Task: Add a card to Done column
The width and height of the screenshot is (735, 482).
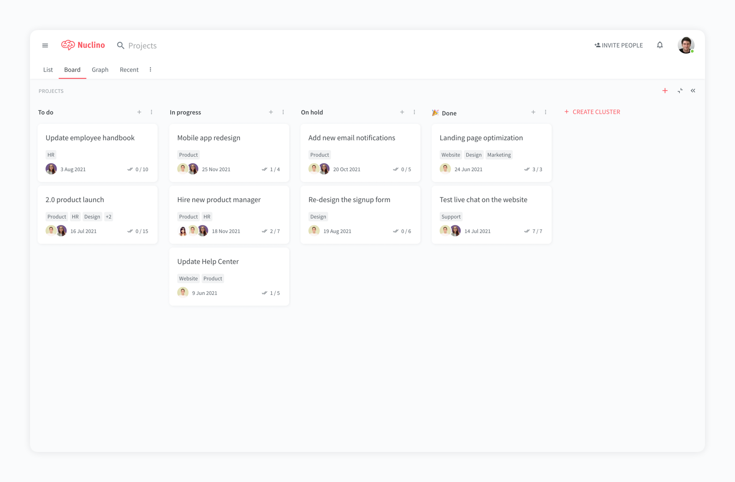Action: click(x=533, y=112)
